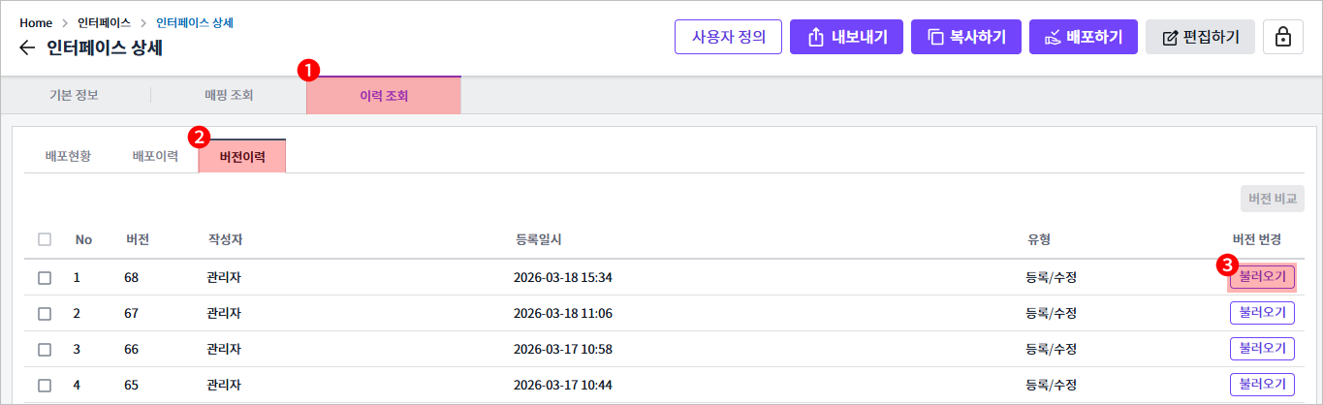
Task: Click the lock icon button
Action: coord(1282,37)
